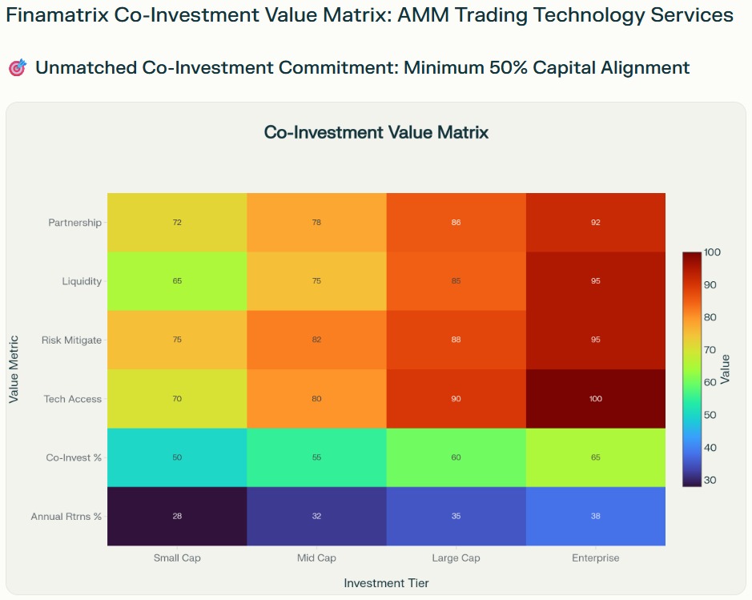Click the Co-Investment Value Matrix chart title
This screenshot has height=600, width=752.
[x=376, y=132]
